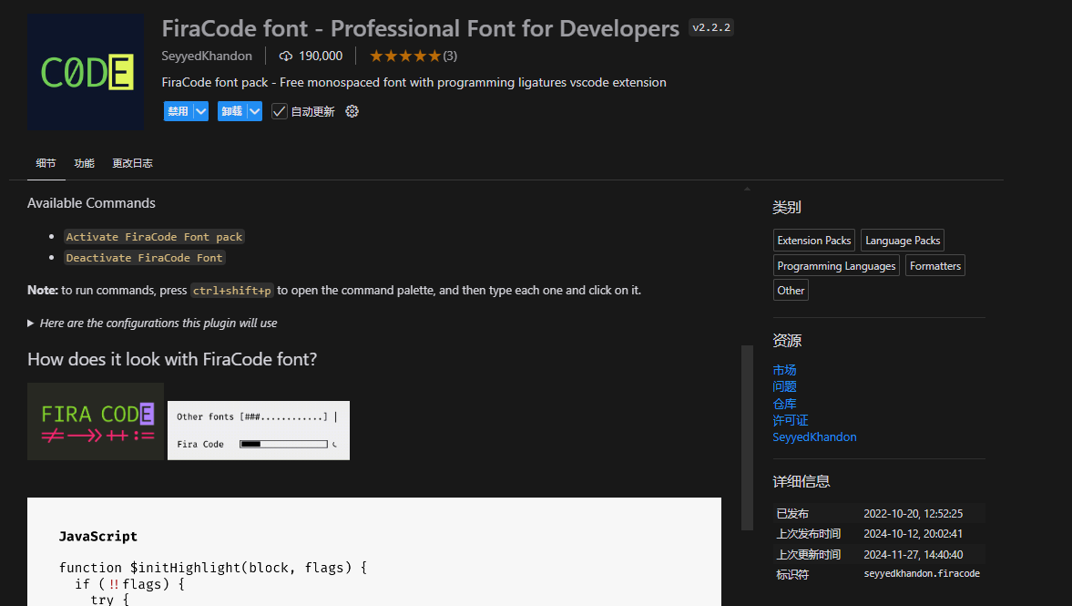Select the Formatters category tag
1072x606 pixels.
[935, 265]
